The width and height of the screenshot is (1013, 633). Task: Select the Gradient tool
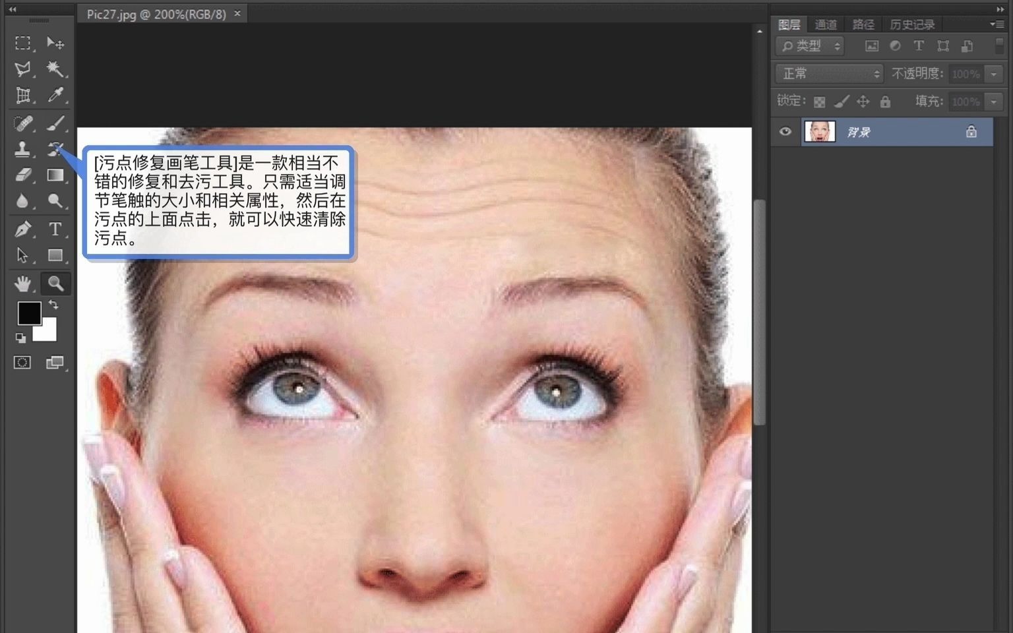click(x=56, y=175)
